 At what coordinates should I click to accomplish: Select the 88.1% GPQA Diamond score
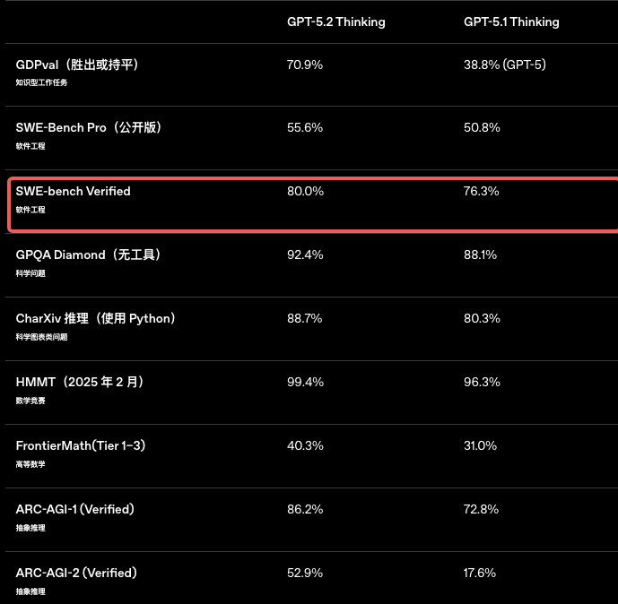click(x=481, y=255)
